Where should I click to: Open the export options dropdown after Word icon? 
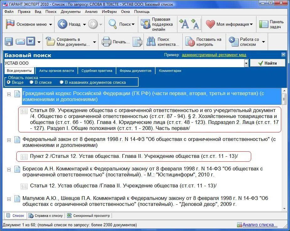point(39,42)
